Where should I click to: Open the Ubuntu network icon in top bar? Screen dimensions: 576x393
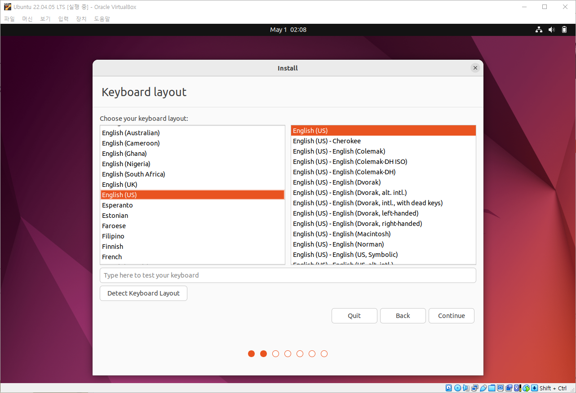[539, 30]
